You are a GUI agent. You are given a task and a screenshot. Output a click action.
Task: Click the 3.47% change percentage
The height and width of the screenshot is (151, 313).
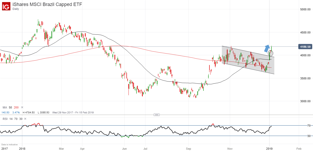(17, 113)
